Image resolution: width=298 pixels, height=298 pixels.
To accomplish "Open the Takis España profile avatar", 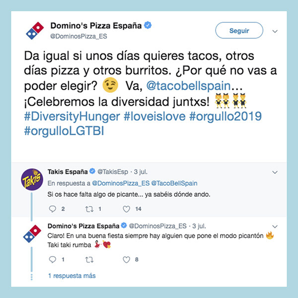I will pyautogui.click(x=32, y=179).
